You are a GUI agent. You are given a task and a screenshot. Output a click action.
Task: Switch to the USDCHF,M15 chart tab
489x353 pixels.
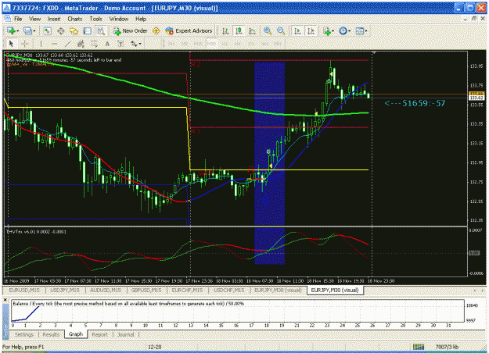[x=229, y=290]
